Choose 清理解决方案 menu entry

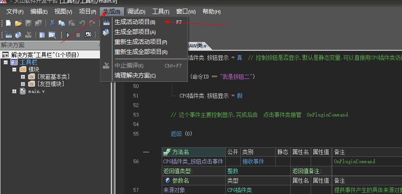[135, 75]
